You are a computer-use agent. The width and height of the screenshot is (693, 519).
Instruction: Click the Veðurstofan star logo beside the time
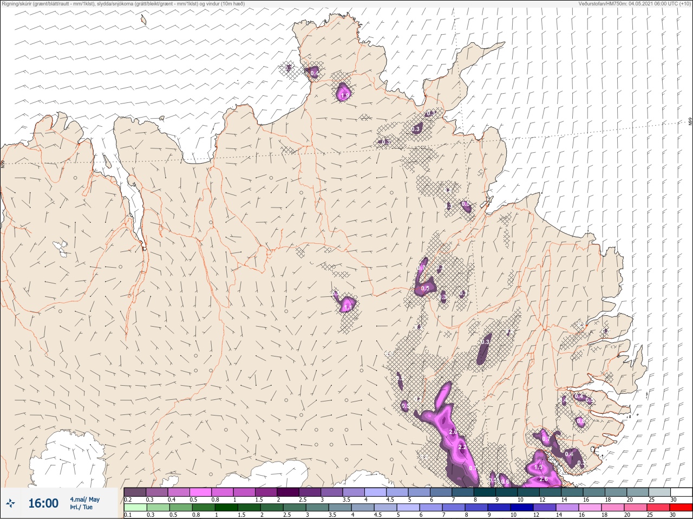(x=10, y=504)
